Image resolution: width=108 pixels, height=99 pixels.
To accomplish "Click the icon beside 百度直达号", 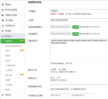I will coord(3,26).
